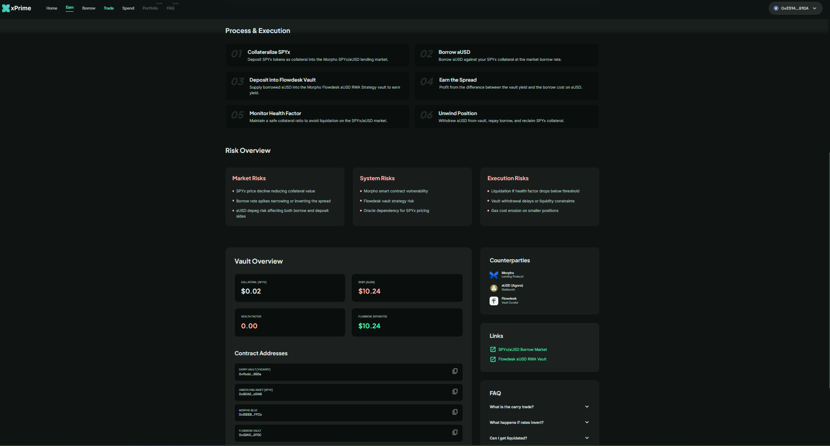
Task: Click the 'Risk Overview' heading
Action: click(x=248, y=151)
